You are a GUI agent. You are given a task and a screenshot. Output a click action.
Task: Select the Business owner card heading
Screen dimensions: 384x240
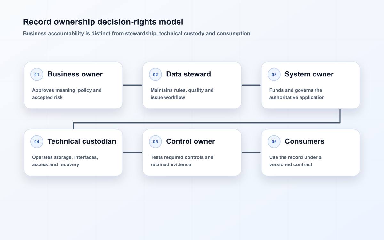click(75, 74)
